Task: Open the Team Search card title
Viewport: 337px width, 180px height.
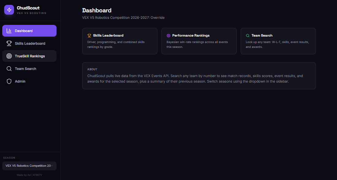Action: coord(262,35)
